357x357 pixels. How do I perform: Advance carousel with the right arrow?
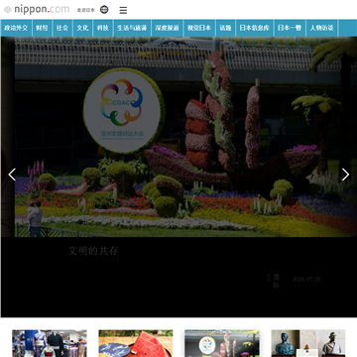click(x=345, y=175)
